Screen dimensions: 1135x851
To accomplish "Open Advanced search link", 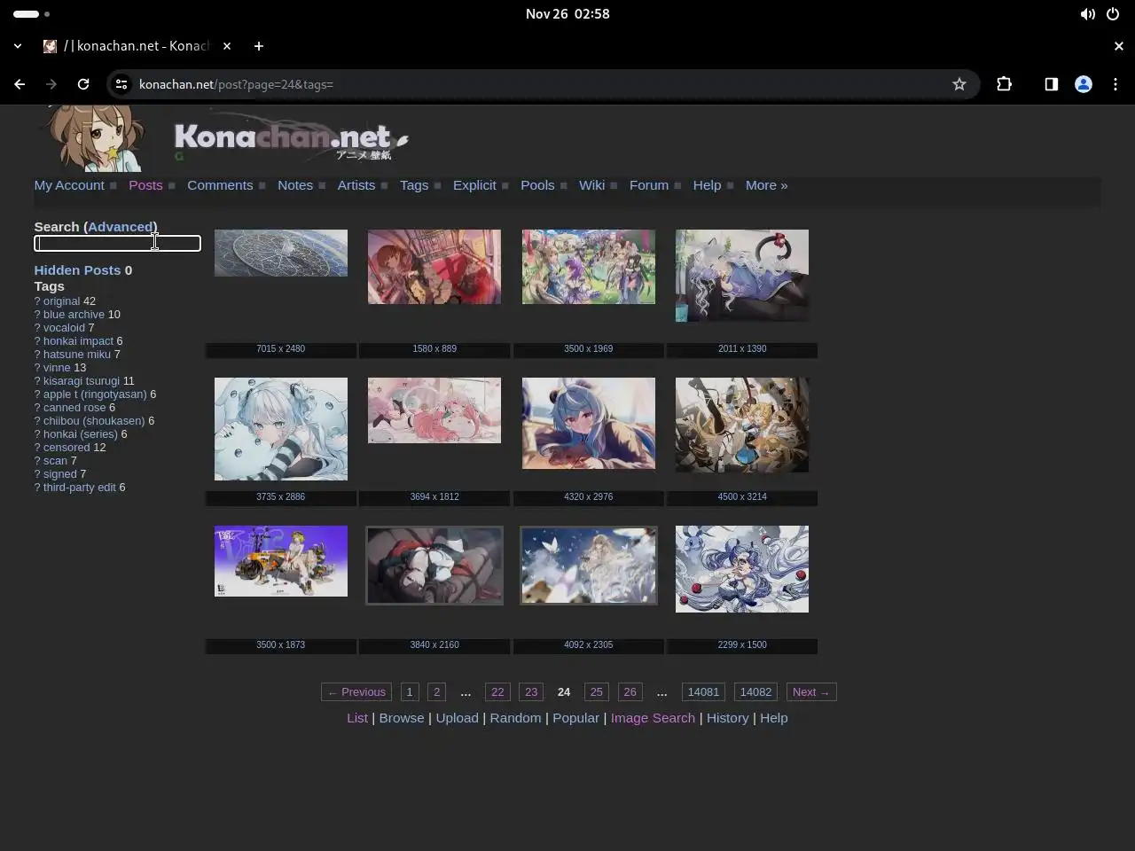I will (x=121, y=227).
